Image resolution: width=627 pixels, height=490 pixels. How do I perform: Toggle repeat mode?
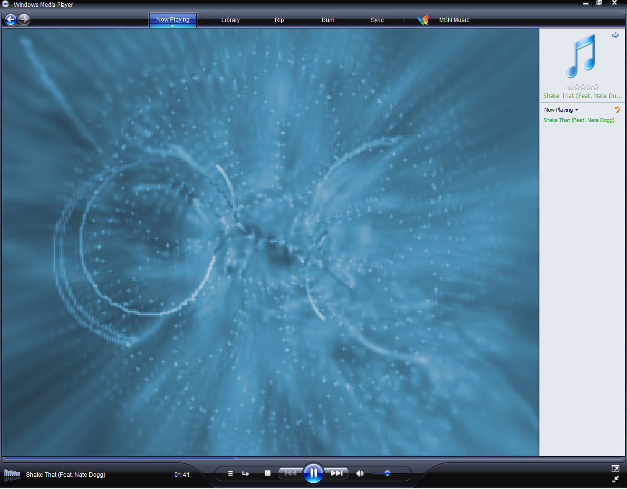(246, 473)
